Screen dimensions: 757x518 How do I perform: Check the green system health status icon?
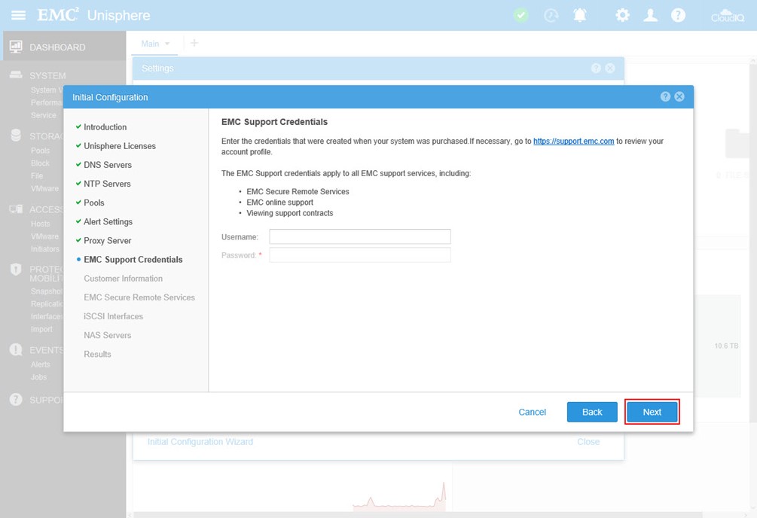(520, 16)
